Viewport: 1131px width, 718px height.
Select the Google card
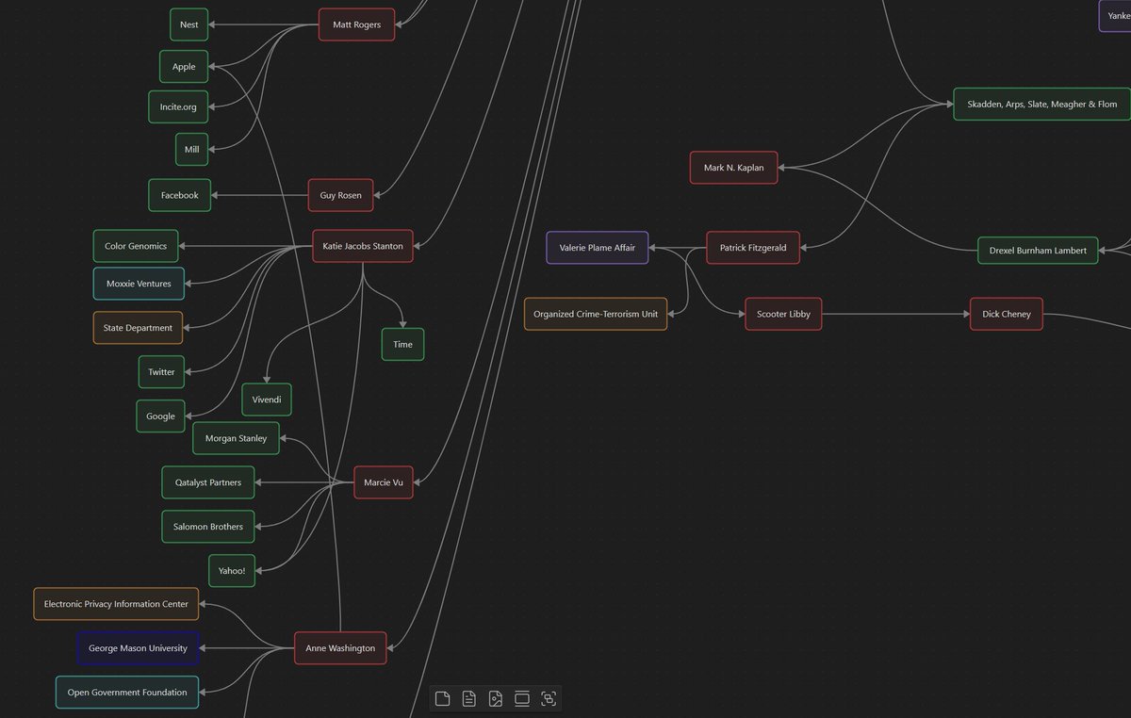(160, 416)
